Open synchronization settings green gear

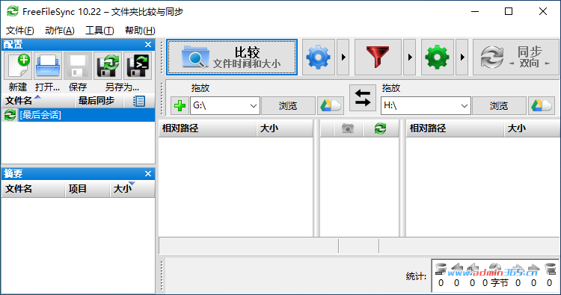tap(438, 58)
